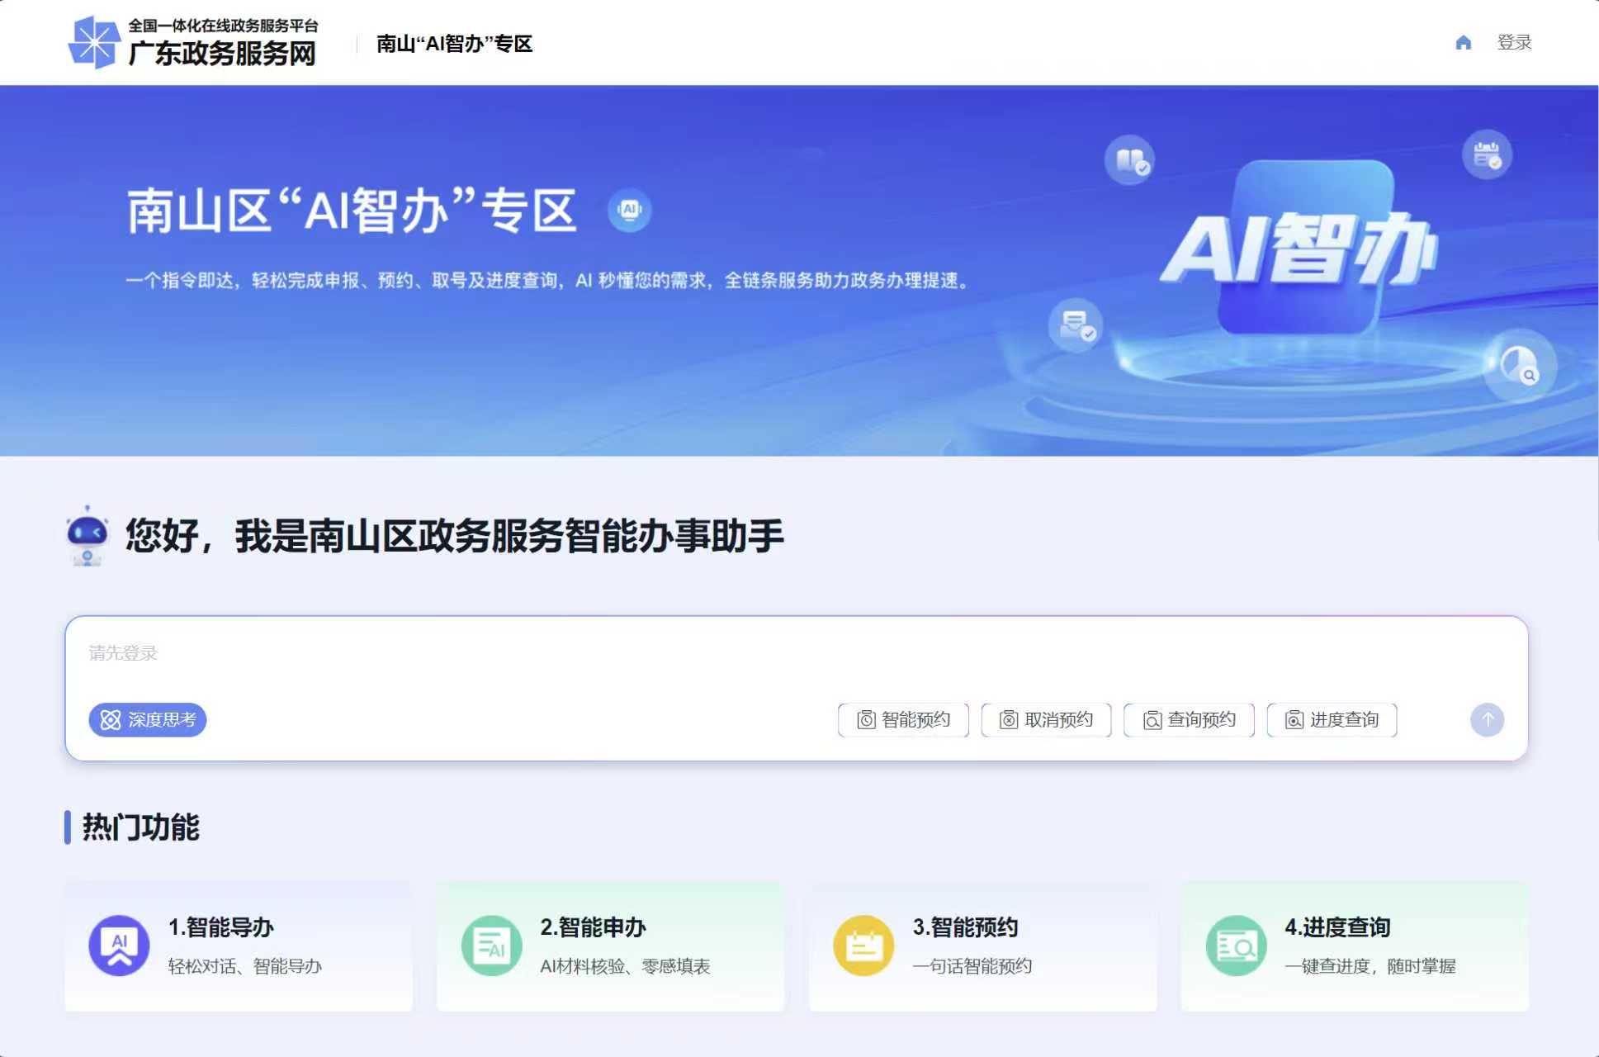This screenshot has height=1057, width=1599.
Task: Click the 取消预约 quick action button
Action: click(1046, 719)
